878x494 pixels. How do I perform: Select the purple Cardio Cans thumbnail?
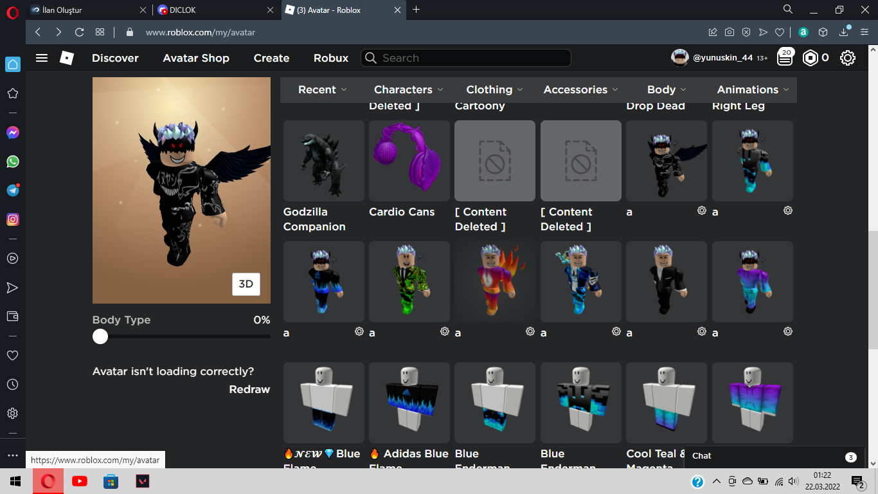coord(409,161)
